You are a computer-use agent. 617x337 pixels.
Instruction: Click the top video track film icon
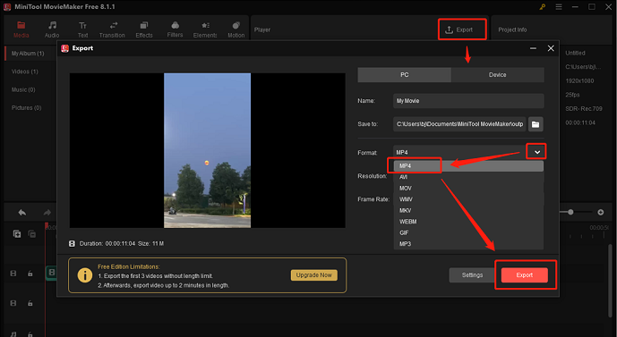(13, 274)
